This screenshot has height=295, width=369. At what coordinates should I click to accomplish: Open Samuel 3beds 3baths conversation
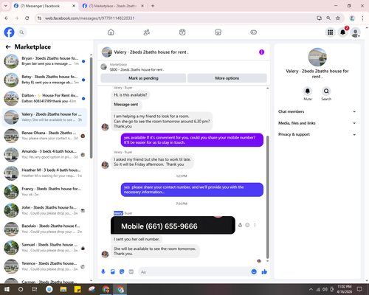coord(44,248)
